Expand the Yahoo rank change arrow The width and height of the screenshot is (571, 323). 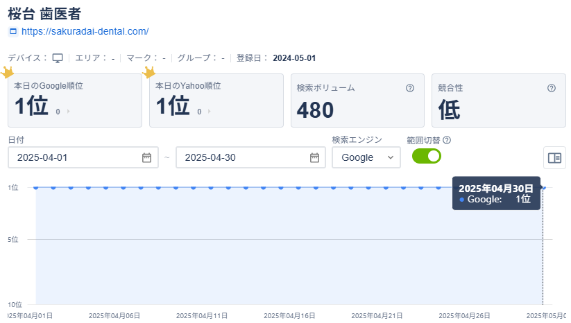(x=210, y=112)
